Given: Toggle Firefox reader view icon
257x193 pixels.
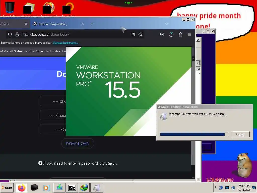Looking at the screenshot, I should click(133, 34).
